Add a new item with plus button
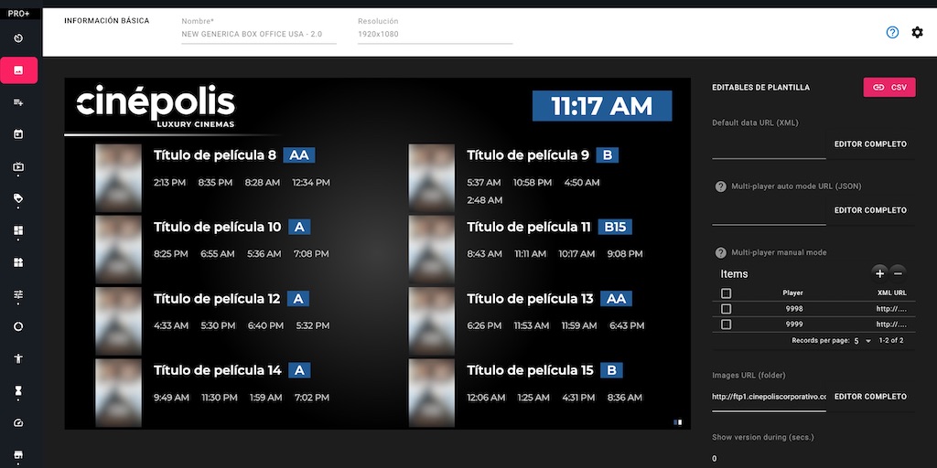Viewport: 937px width, 468px height. tap(879, 273)
